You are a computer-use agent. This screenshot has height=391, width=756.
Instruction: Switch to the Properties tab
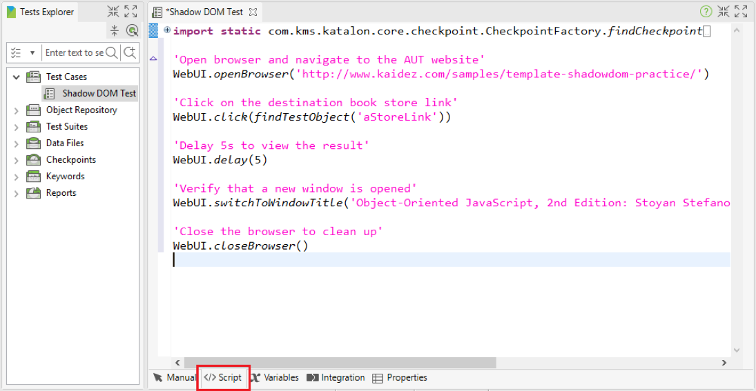(400, 377)
